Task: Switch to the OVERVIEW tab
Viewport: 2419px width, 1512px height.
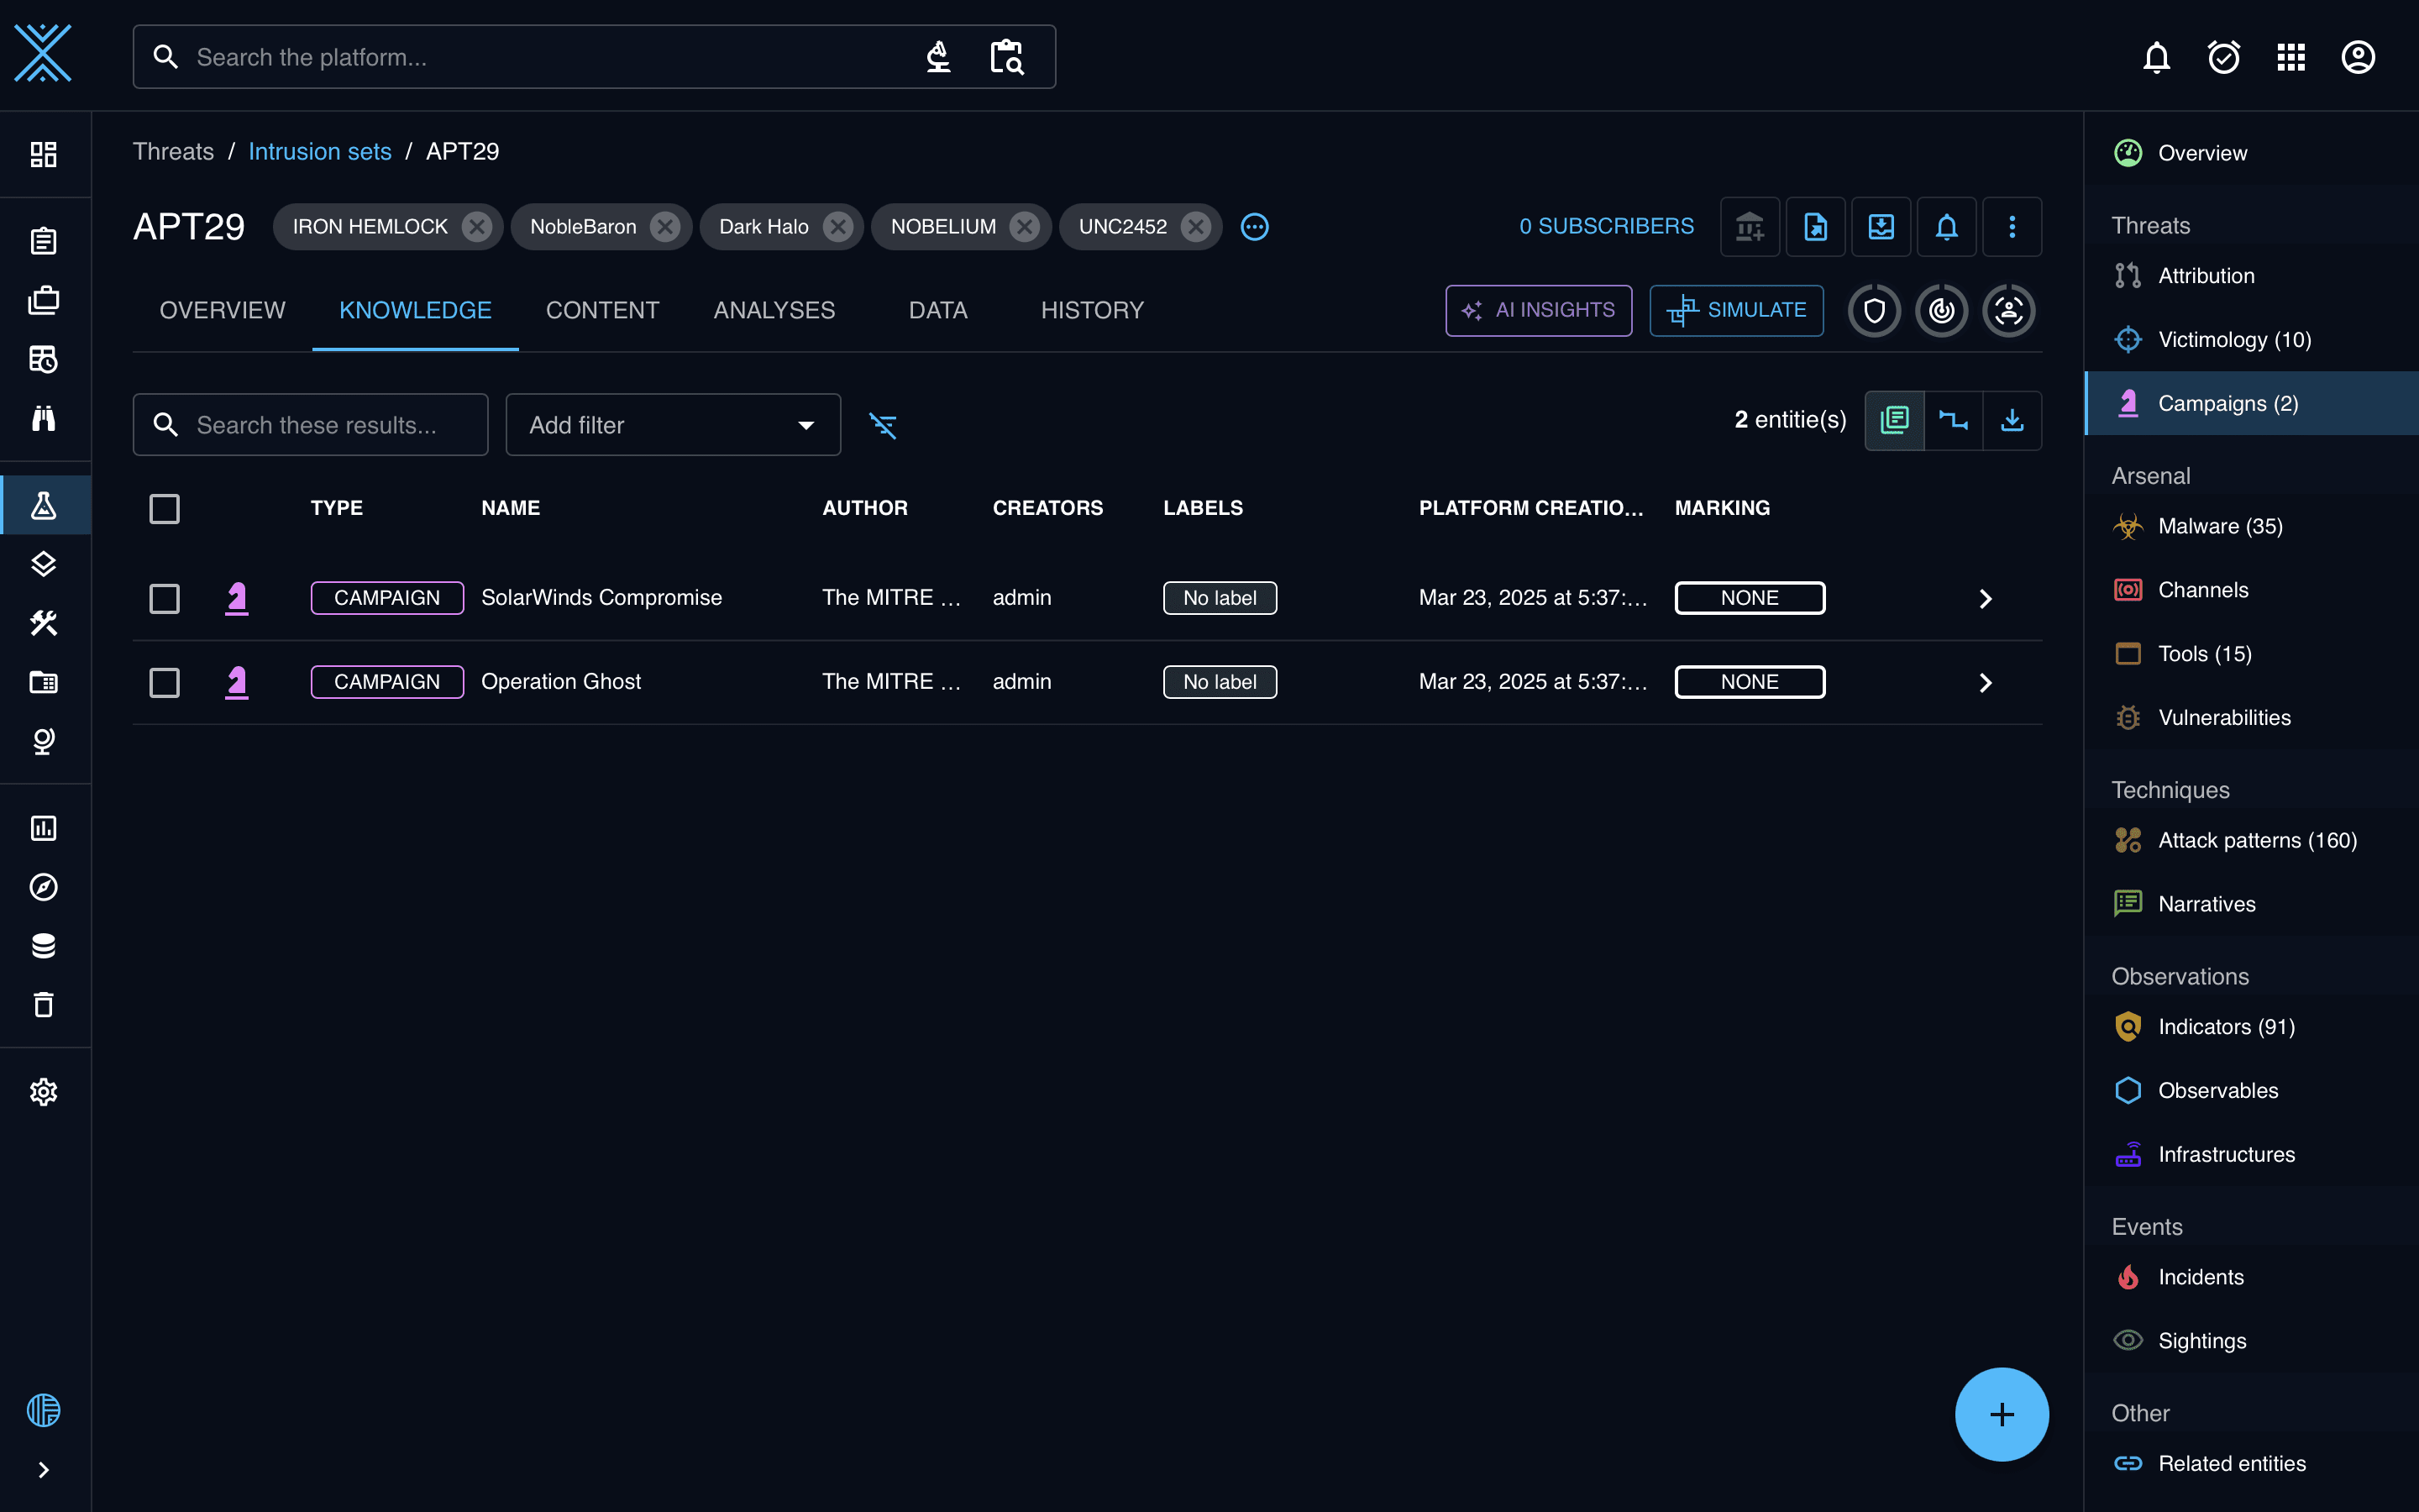Action: tap(222, 310)
